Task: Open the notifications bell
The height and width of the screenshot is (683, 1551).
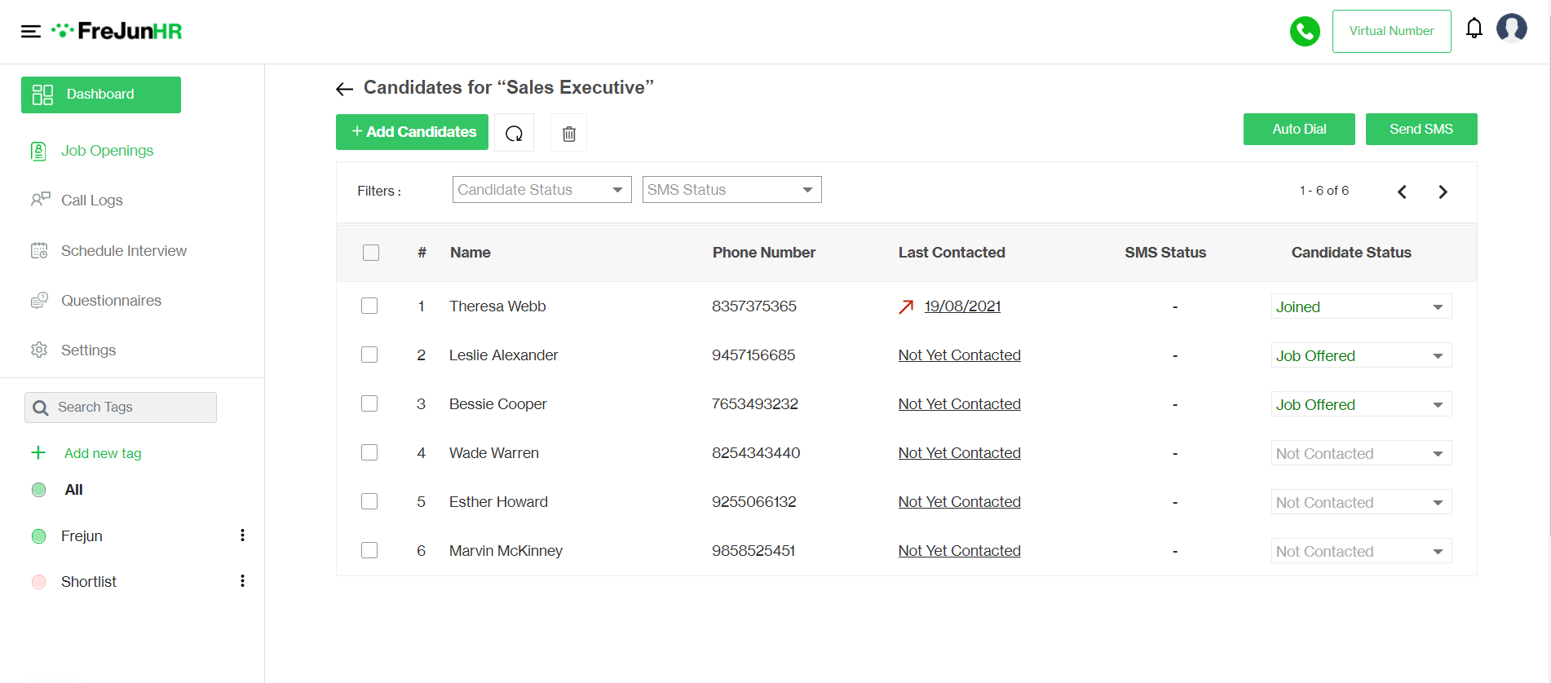Action: (1474, 29)
